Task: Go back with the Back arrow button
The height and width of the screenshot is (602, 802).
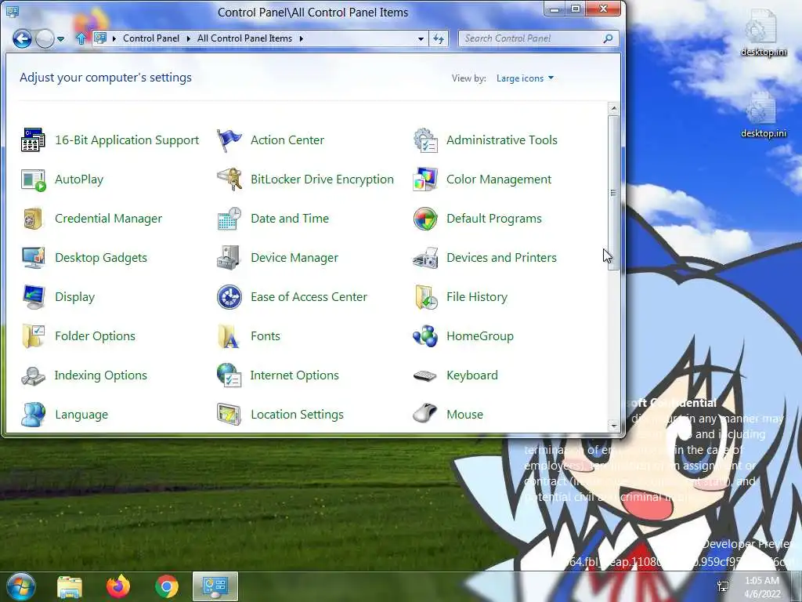Action: (22, 39)
